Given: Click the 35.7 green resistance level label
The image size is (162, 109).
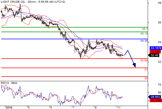Looking at the screenshot, I should tap(145, 29).
